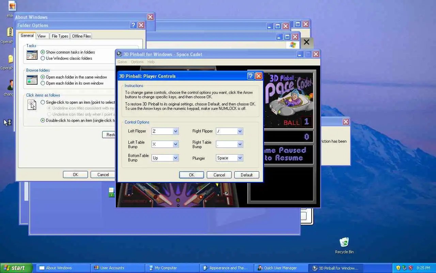Click the 3D Pinball title bar ball icon
The height and width of the screenshot is (273, 436).
click(x=119, y=54)
